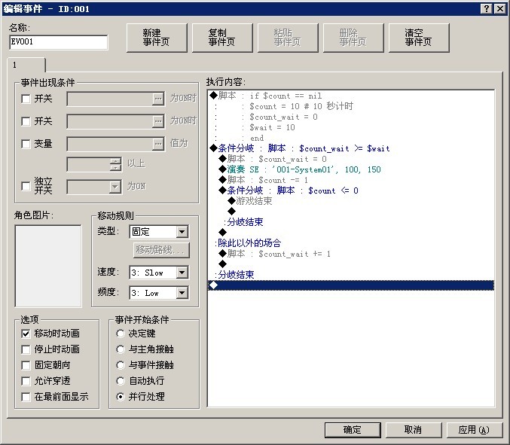Enable the second 开关 condition checkbox
The width and height of the screenshot is (510, 445).
[26, 121]
